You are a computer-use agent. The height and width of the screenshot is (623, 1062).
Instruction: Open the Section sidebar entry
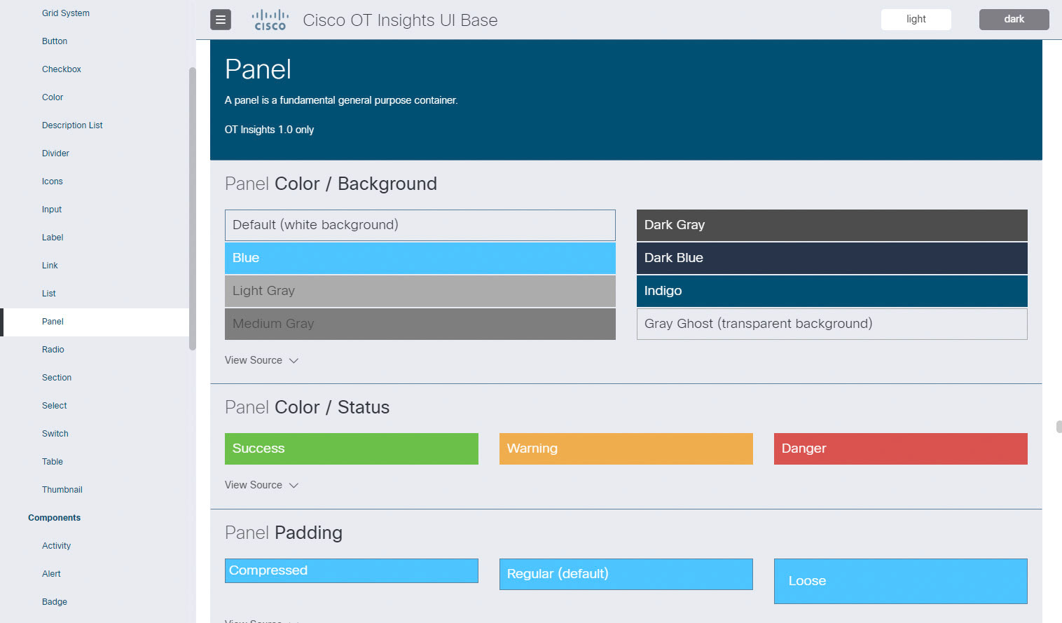57,378
